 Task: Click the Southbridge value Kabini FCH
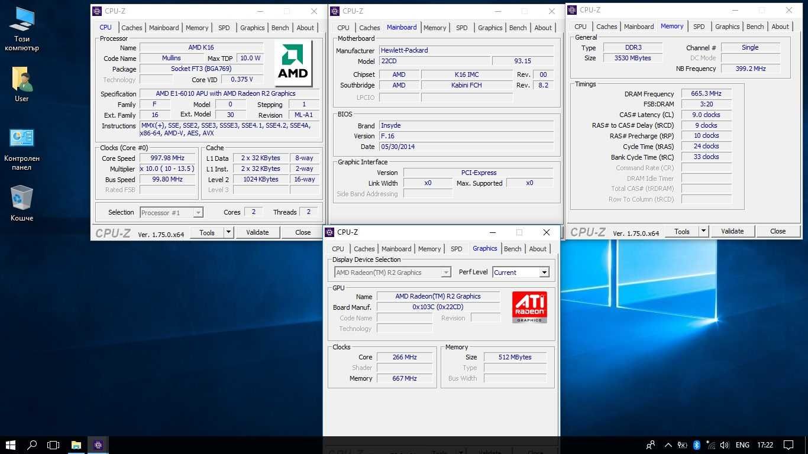[467, 85]
